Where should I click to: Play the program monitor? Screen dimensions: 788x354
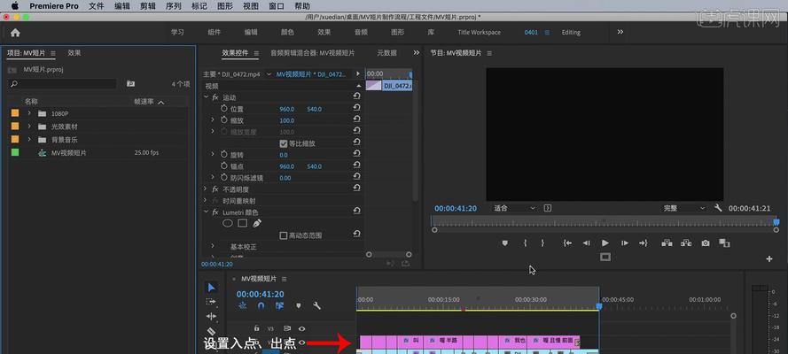tap(605, 243)
